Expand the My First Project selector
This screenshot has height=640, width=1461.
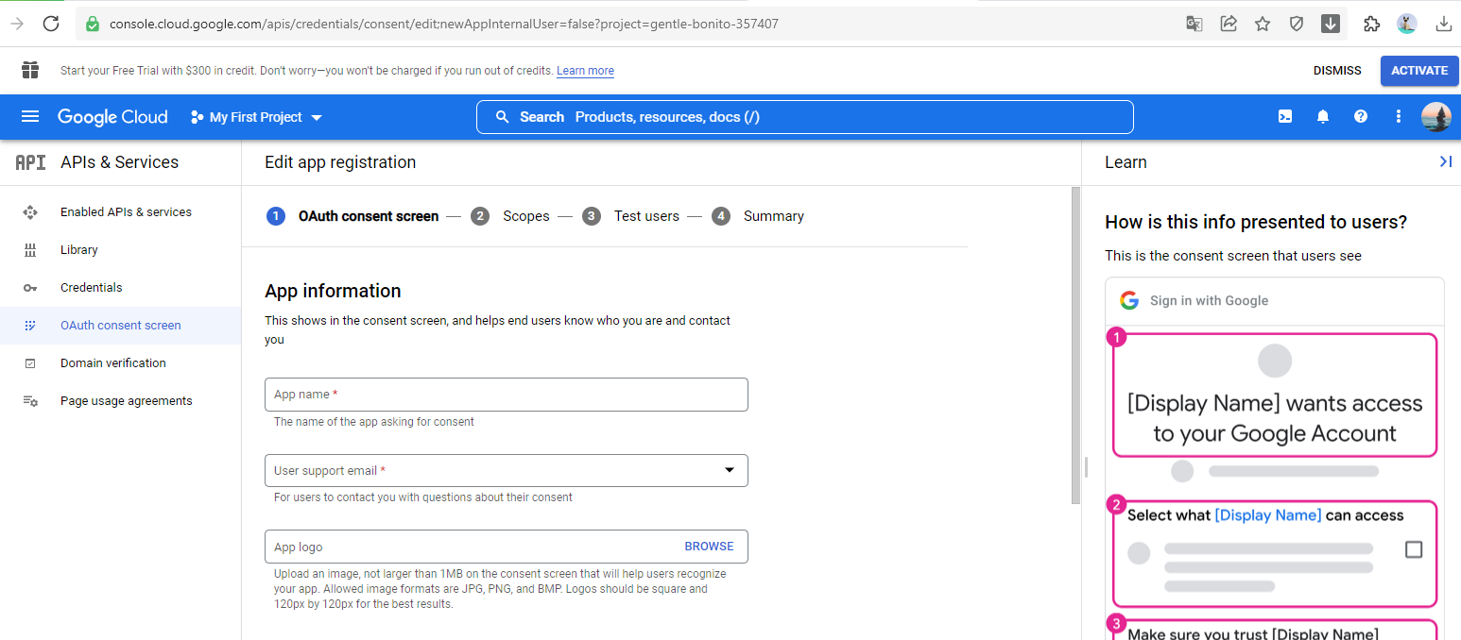256,117
